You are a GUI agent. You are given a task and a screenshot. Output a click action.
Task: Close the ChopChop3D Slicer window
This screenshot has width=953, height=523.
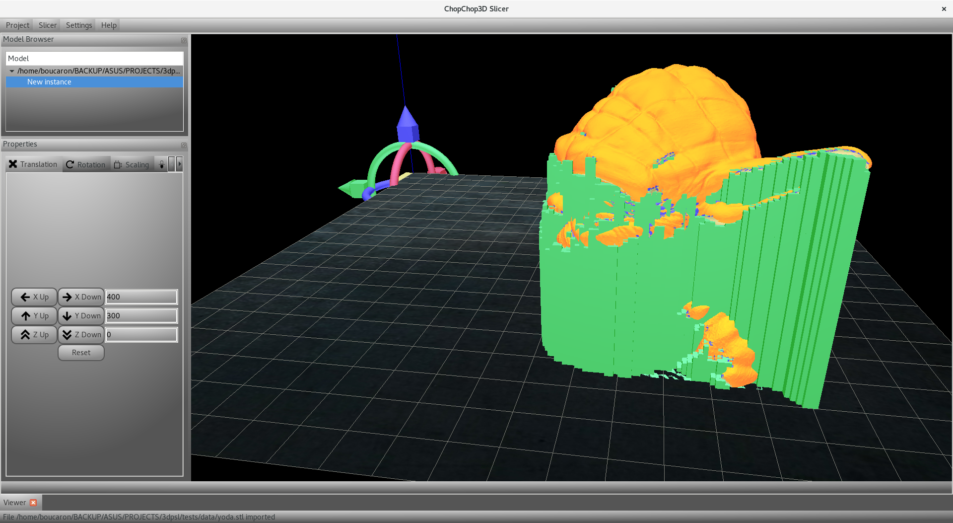(944, 9)
